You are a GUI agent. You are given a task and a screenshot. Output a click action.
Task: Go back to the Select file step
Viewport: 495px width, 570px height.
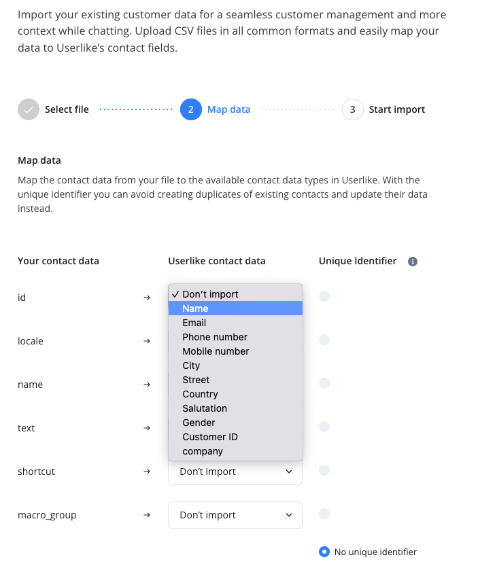click(x=67, y=109)
